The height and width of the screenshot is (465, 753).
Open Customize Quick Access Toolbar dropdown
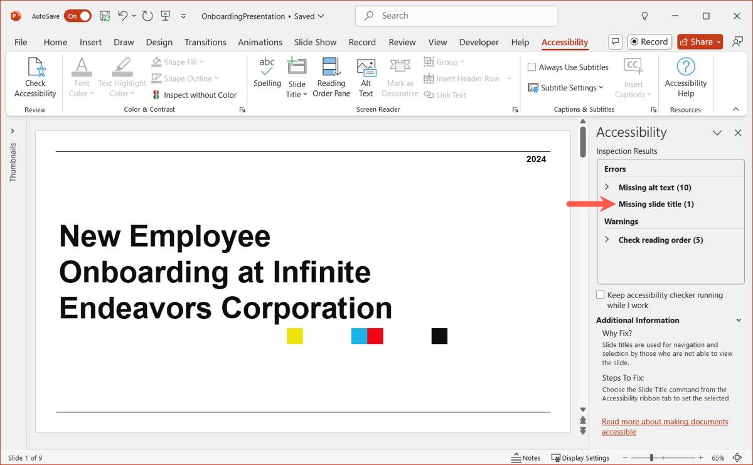[183, 16]
